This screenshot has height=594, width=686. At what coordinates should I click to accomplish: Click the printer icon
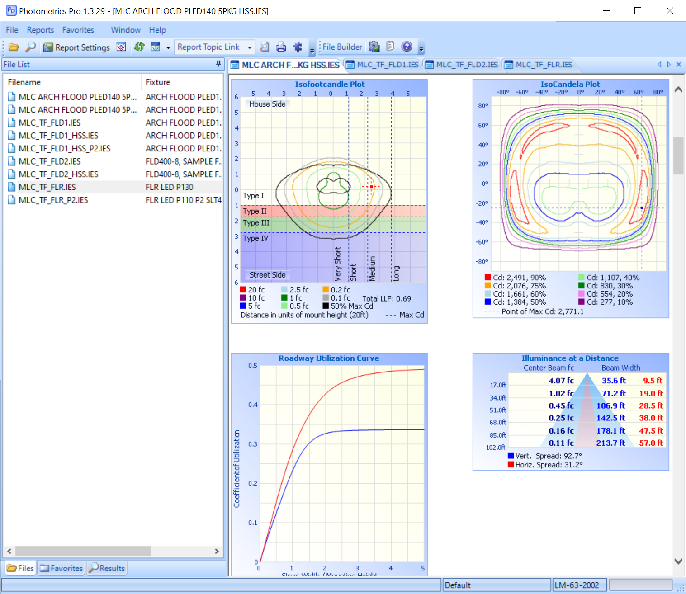point(281,47)
